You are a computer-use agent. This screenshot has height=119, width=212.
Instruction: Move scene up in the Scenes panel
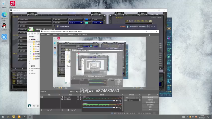[x=48, y=110]
